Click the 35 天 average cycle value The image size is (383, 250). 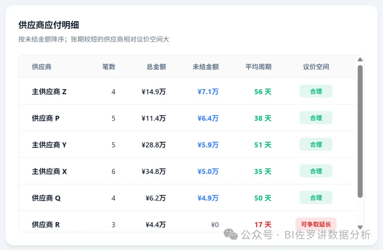[263, 172]
